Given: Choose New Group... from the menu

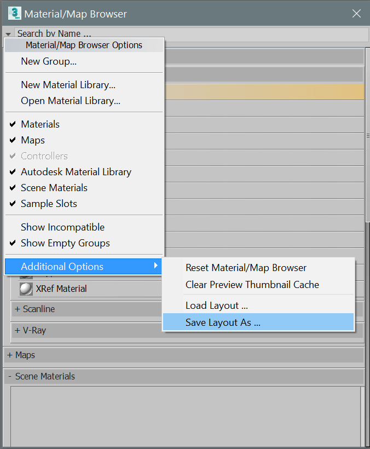Looking at the screenshot, I should pos(84,61).
